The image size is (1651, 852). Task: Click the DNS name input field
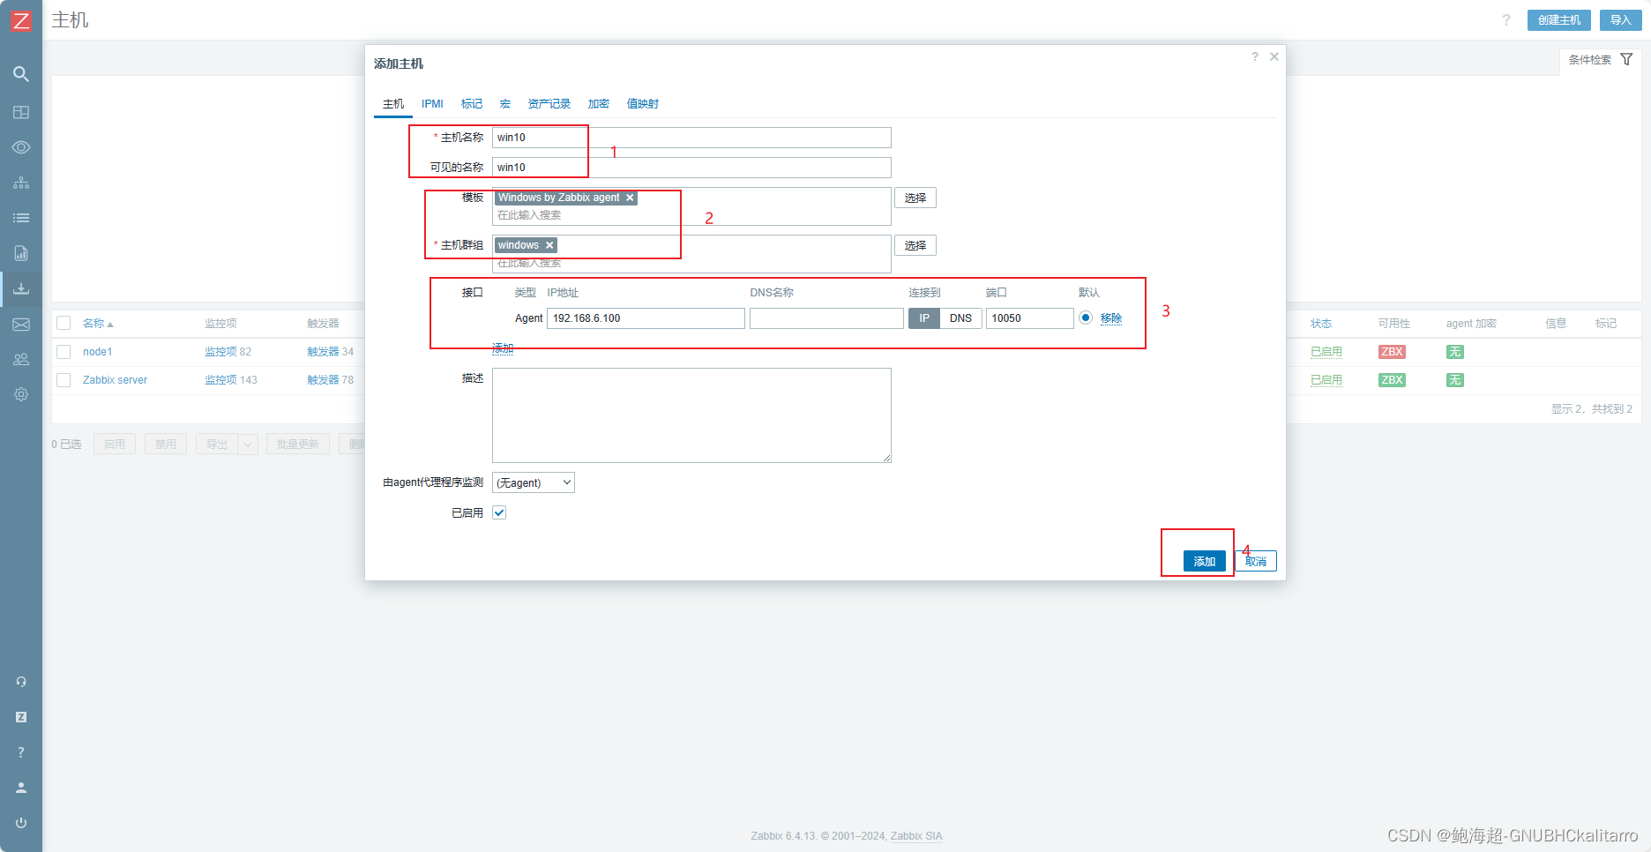[x=826, y=318]
